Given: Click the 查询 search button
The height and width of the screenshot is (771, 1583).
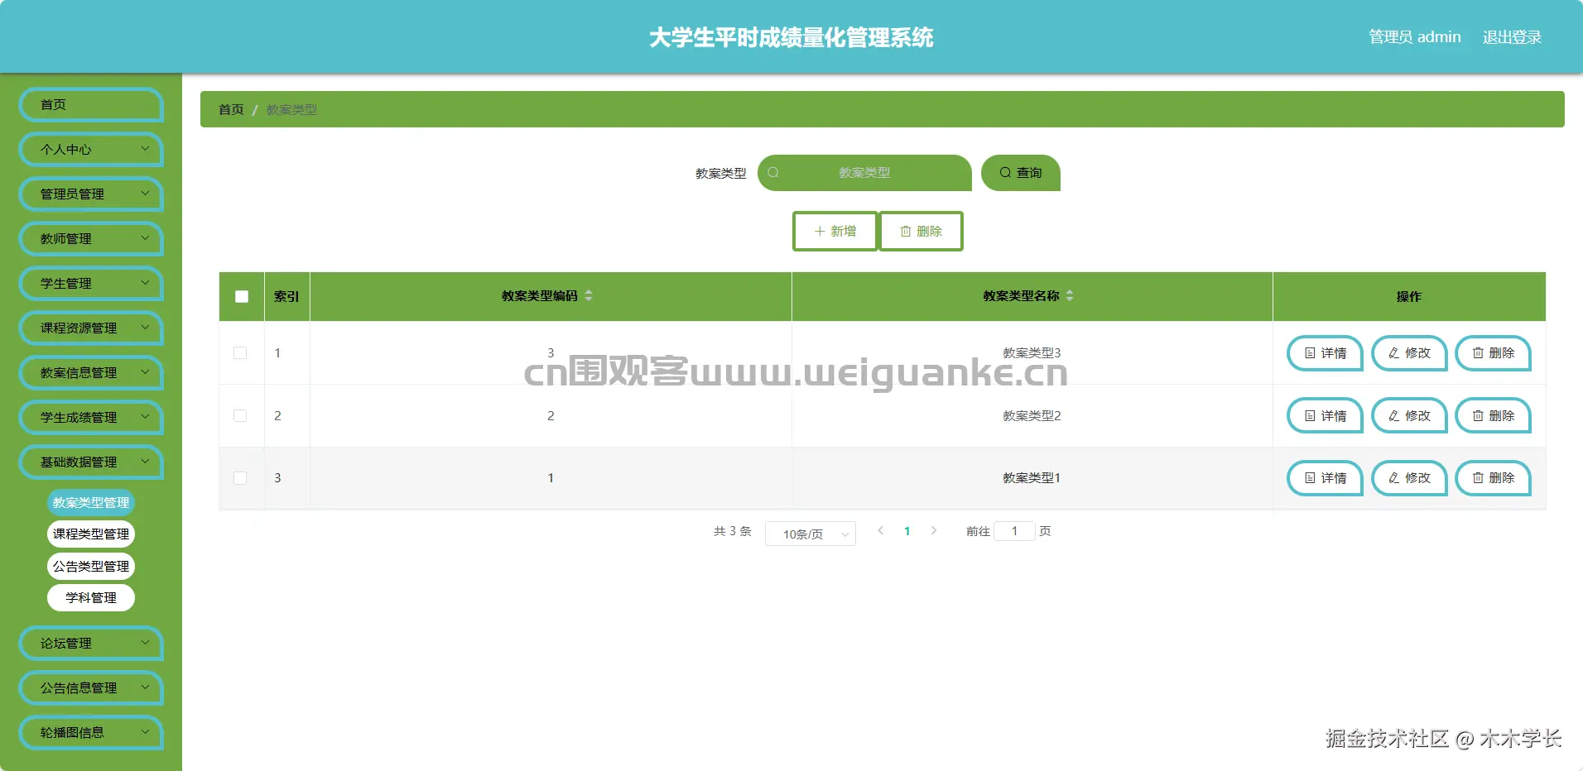Looking at the screenshot, I should coord(1021,173).
